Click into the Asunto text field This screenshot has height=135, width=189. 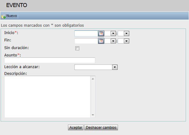[x=50, y=60]
